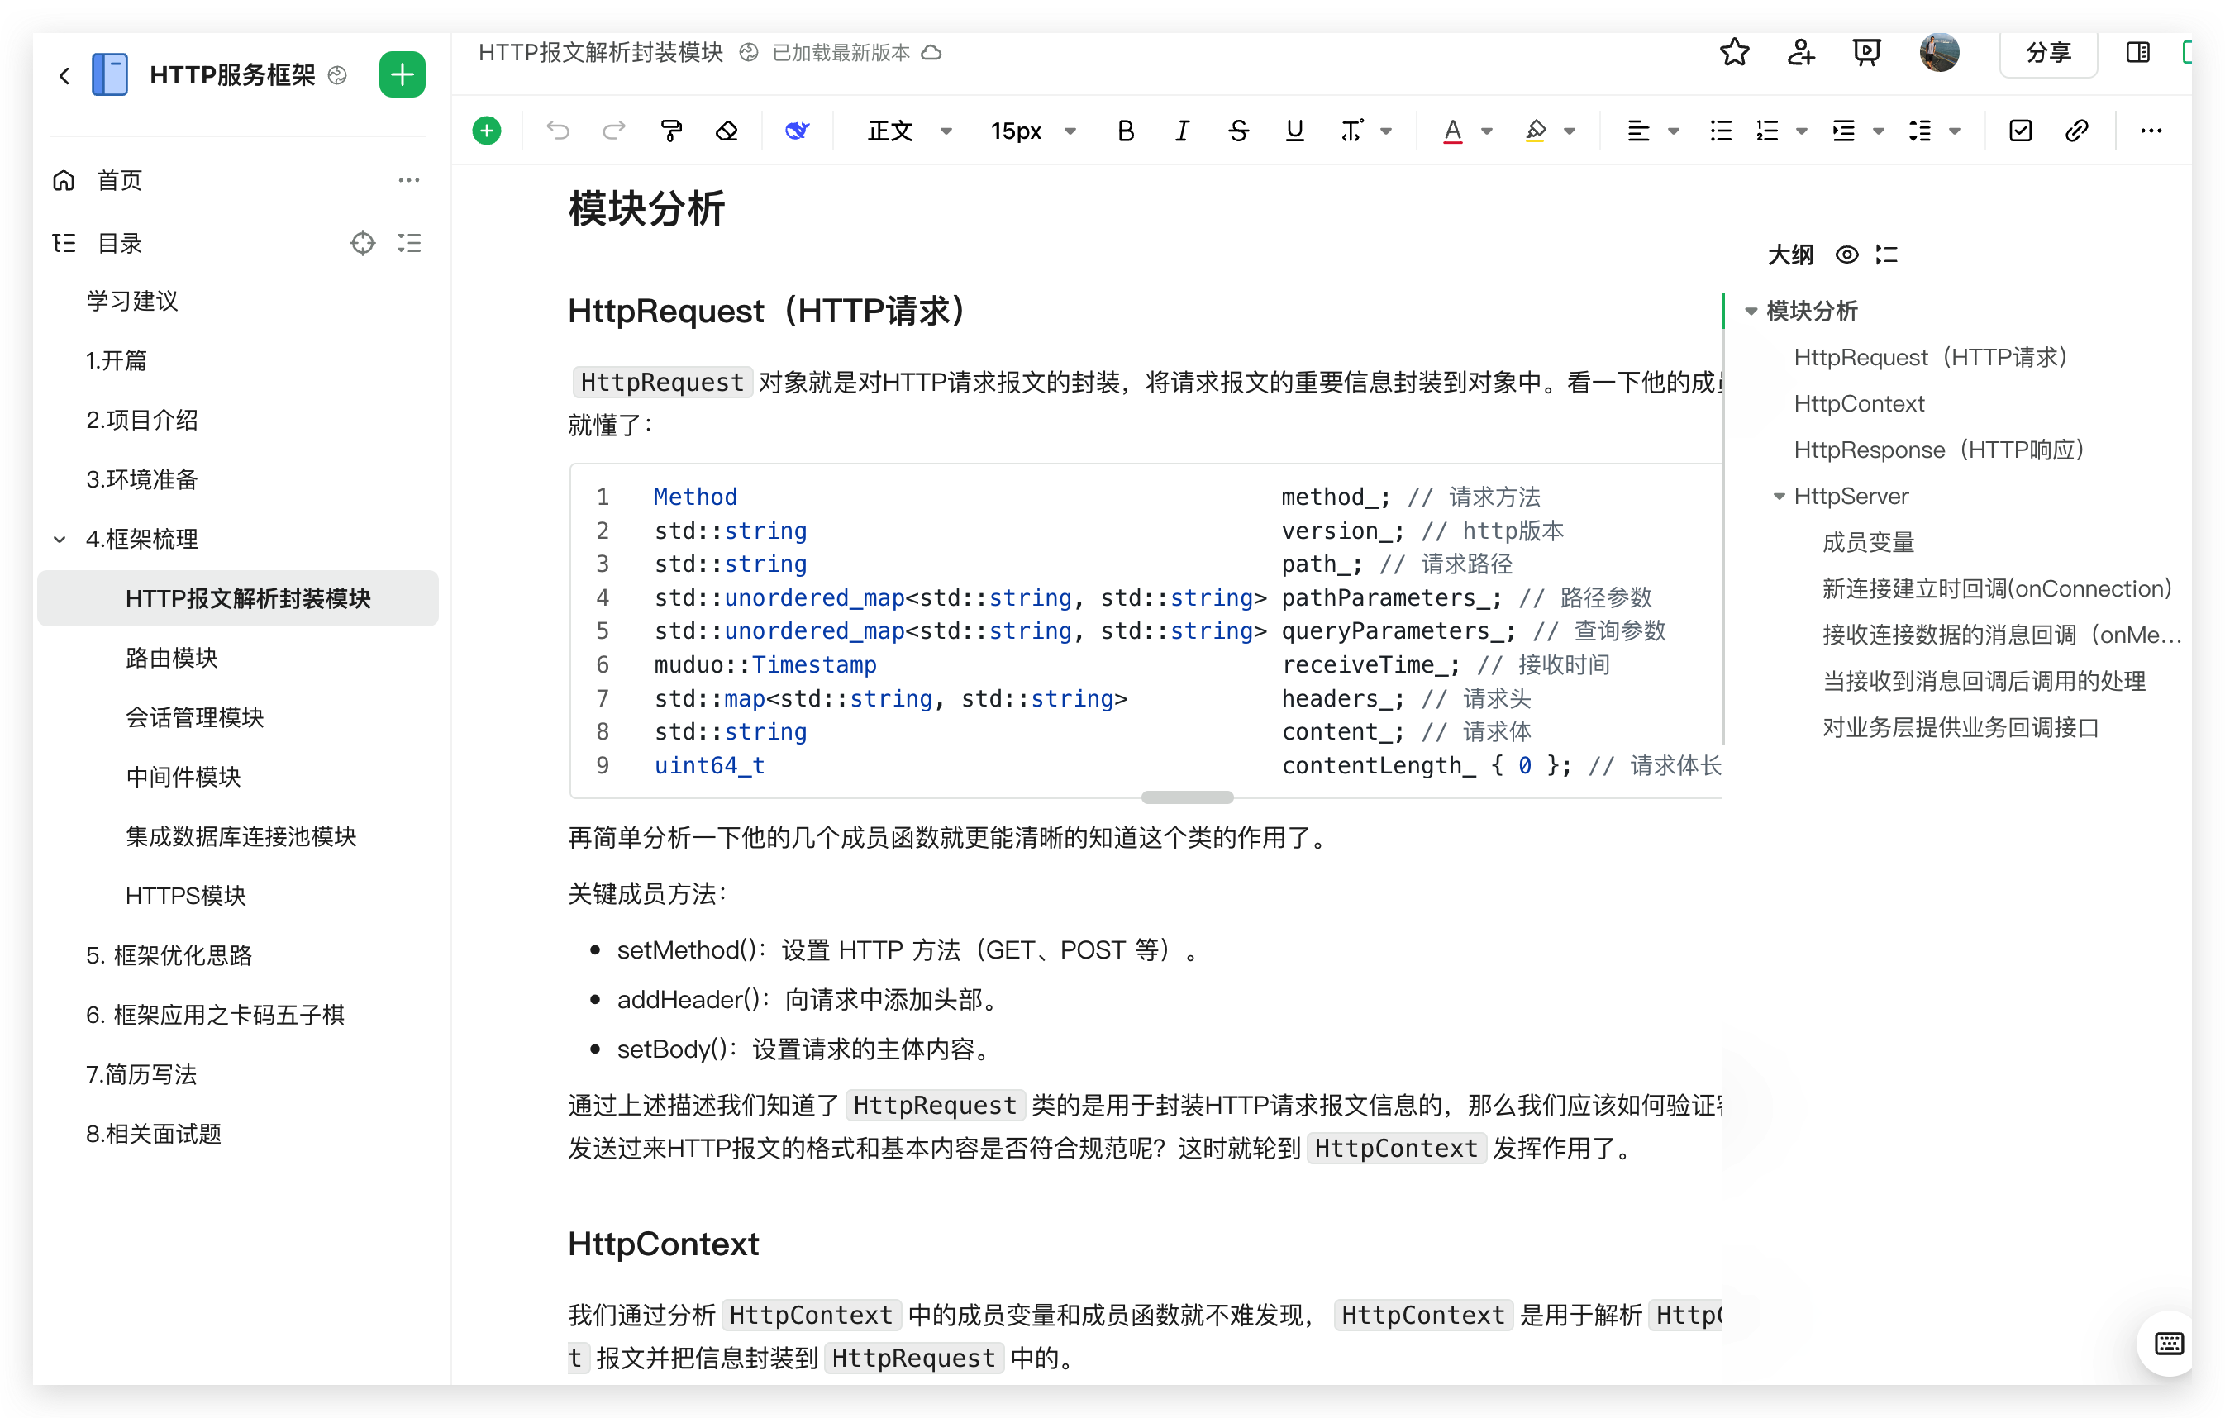Jump to 新连接建立时回调(onConnection) outline entry
The image size is (2225, 1418).
click(x=1996, y=589)
